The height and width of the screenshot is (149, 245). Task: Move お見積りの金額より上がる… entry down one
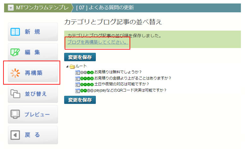click(x=88, y=79)
